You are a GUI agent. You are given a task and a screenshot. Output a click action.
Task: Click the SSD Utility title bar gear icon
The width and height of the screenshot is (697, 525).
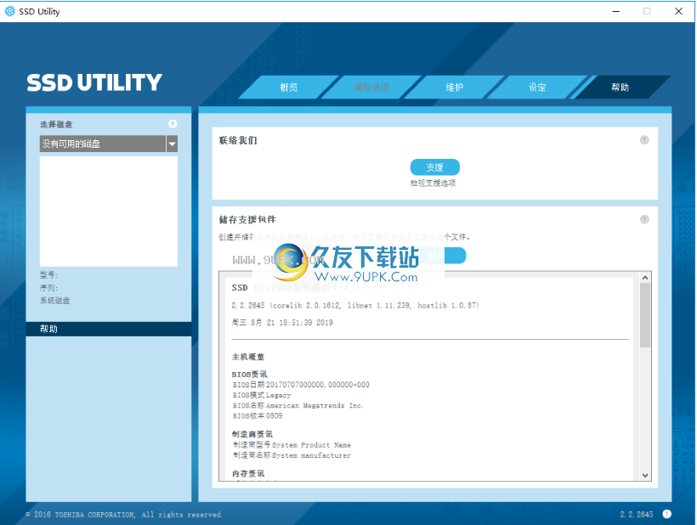click(9, 11)
